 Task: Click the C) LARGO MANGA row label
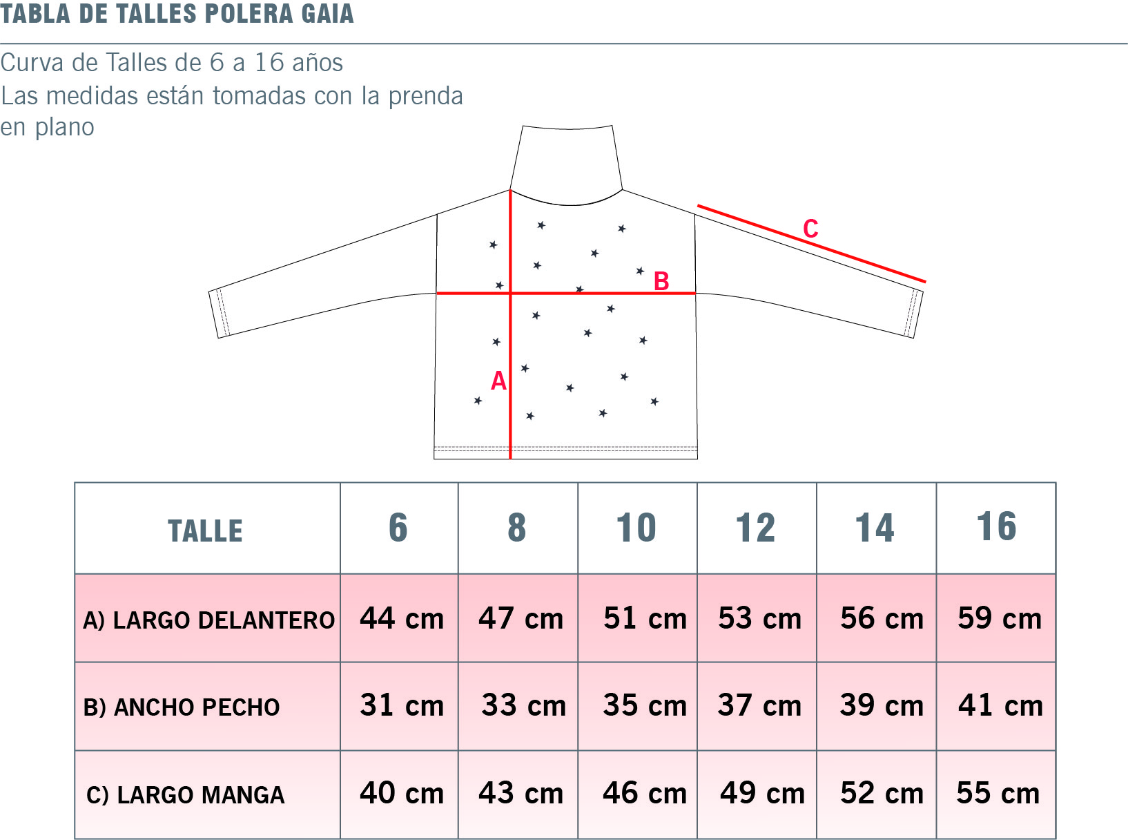[185, 795]
